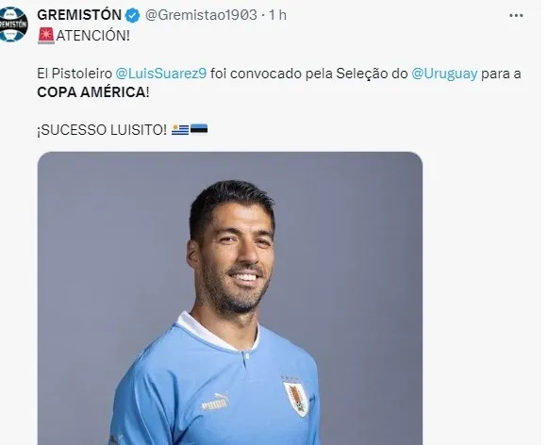Open the attached Luis Suárez photo
Viewport: 548px width, 445px height.
[230, 298]
